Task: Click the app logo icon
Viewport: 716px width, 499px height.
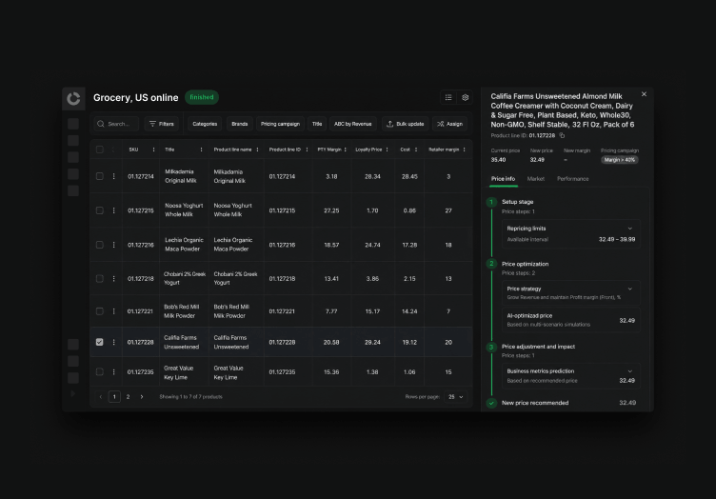Action: click(x=73, y=98)
